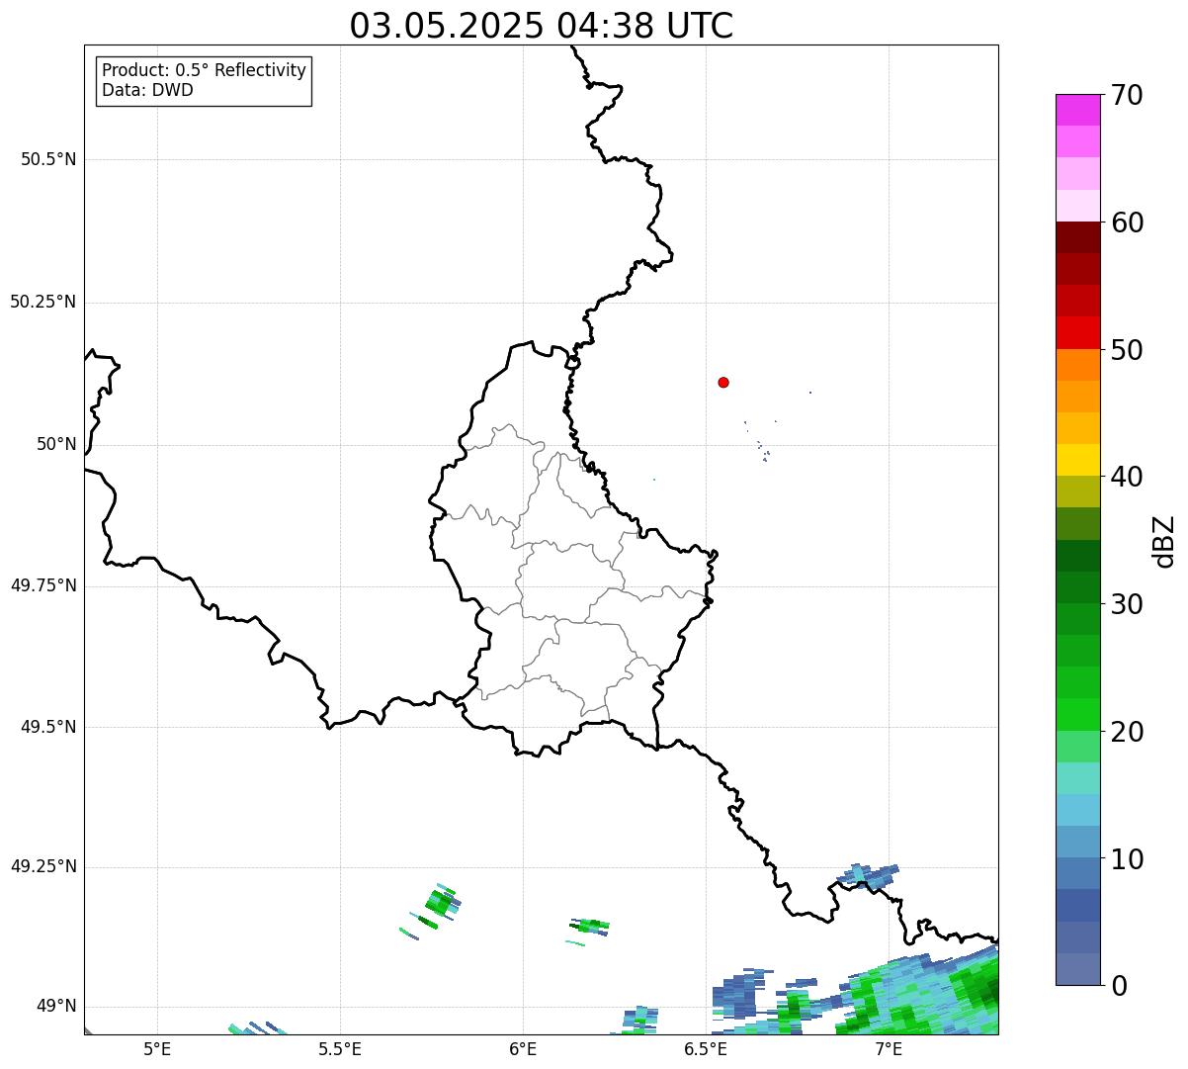Select the "49°N" latitude label
1188x1069 pixels.
(56, 1007)
